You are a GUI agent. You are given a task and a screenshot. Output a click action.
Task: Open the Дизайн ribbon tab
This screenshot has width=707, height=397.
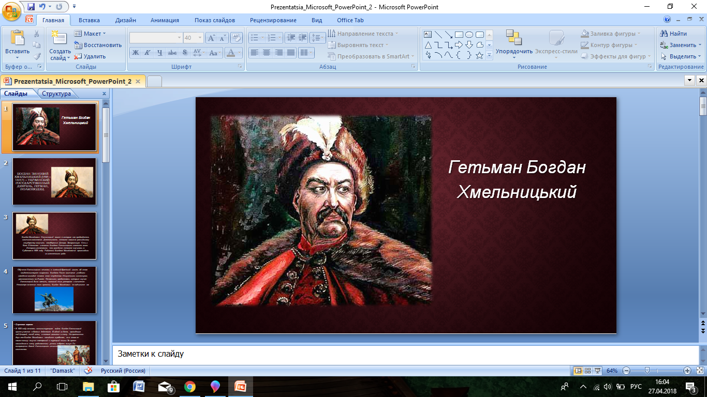[x=126, y=20]
